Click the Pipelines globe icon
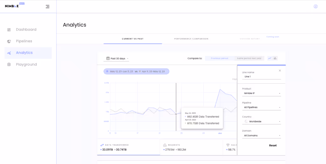Image resolution: width=326 pixels, height=164 pixels. 9,41
